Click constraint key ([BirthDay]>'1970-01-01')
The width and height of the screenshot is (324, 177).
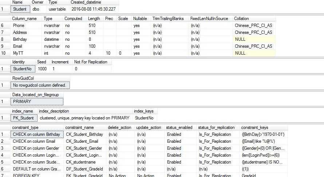tap(263, 134)
